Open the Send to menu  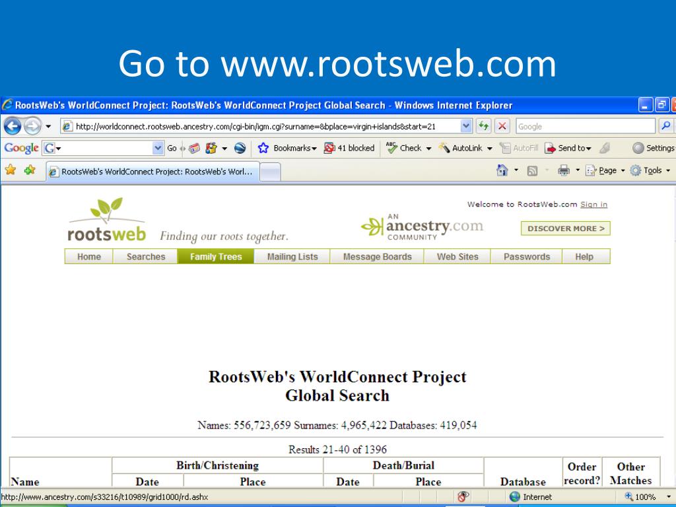point(568,148)
